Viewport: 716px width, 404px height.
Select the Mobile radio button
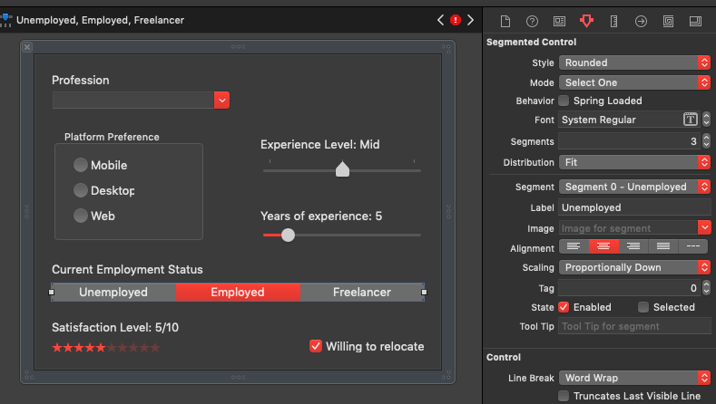[x=82, y=165]
